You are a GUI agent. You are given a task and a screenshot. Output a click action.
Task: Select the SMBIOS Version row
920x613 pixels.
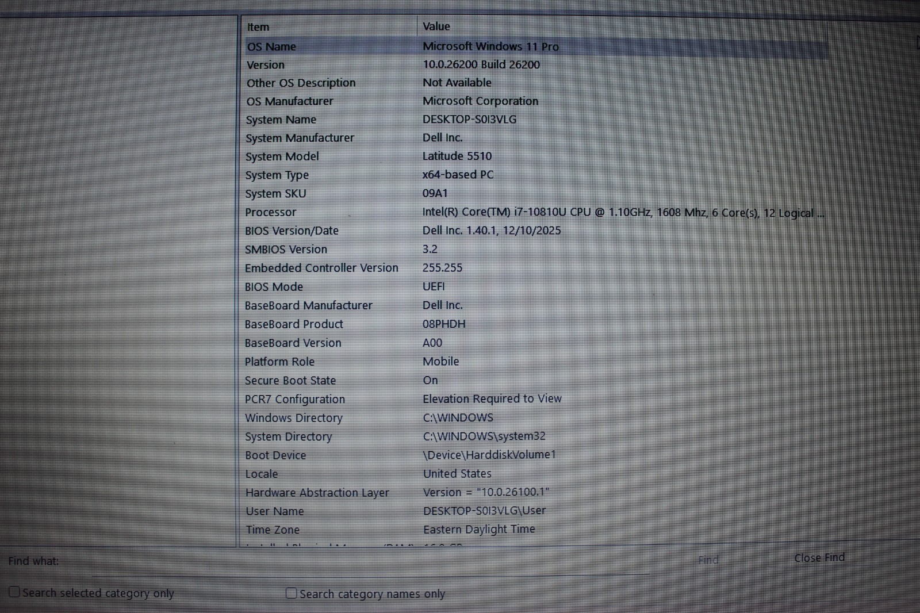(x=536, y=249)
